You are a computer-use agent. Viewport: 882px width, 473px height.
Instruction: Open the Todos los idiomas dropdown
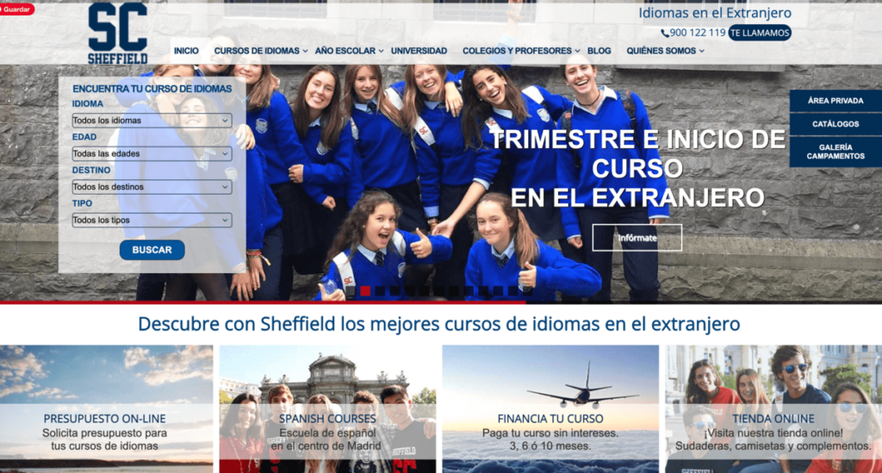tap(152, 121)
